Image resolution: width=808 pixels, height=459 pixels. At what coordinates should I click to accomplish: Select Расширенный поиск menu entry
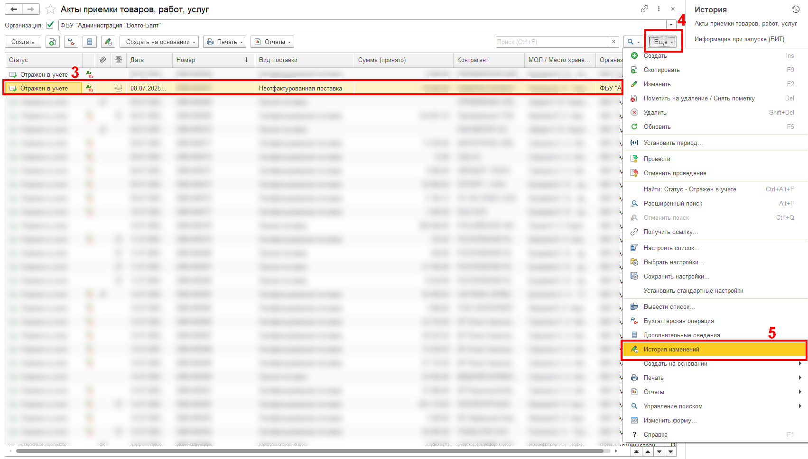click(x=673, y=204)
